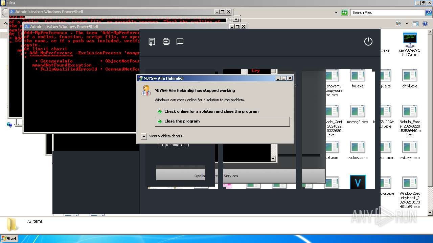Select WindowsSecurityHealt_20240213173401169.exe icon
433x243 pixels.
(410, 183)
